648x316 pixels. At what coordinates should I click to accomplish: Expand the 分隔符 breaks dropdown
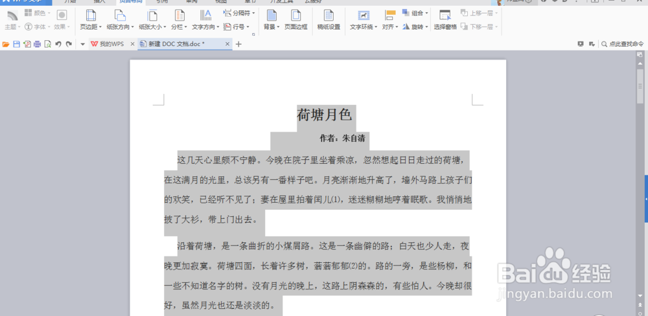point(239,13)
